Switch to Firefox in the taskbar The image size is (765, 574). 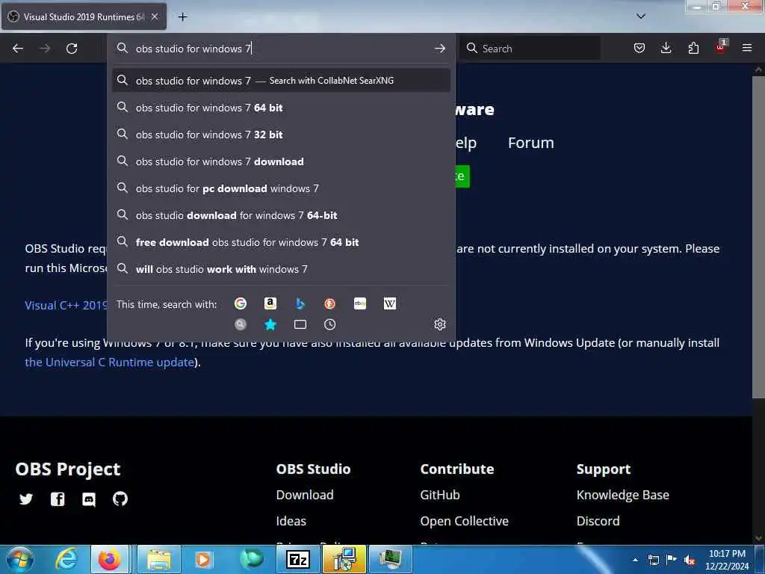coord(110,559)
